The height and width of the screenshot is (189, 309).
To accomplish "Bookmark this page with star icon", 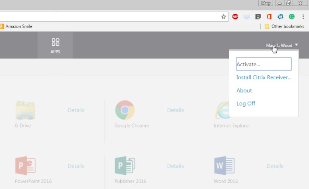I will click(x=224, y=17).
